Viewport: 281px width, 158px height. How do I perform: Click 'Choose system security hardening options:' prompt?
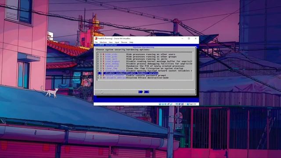pos(123,50)
